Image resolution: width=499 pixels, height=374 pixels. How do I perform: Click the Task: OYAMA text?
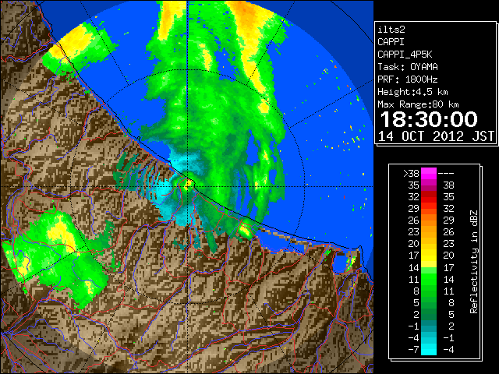408,67
